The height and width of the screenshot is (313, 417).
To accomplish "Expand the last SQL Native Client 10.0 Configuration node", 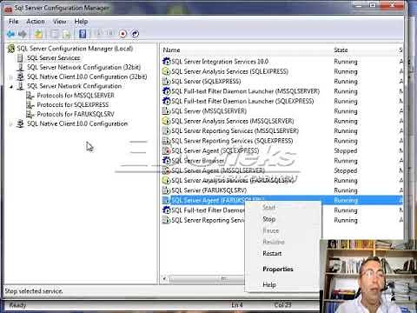I will click(x=11, y=124).
